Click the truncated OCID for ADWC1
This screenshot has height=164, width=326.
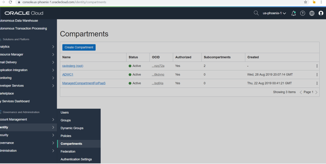point(158,75)
